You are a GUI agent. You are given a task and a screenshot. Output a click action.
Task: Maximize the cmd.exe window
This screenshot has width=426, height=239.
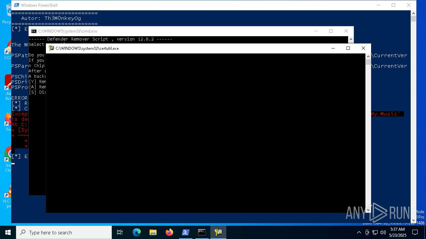(x=331, y=31)
